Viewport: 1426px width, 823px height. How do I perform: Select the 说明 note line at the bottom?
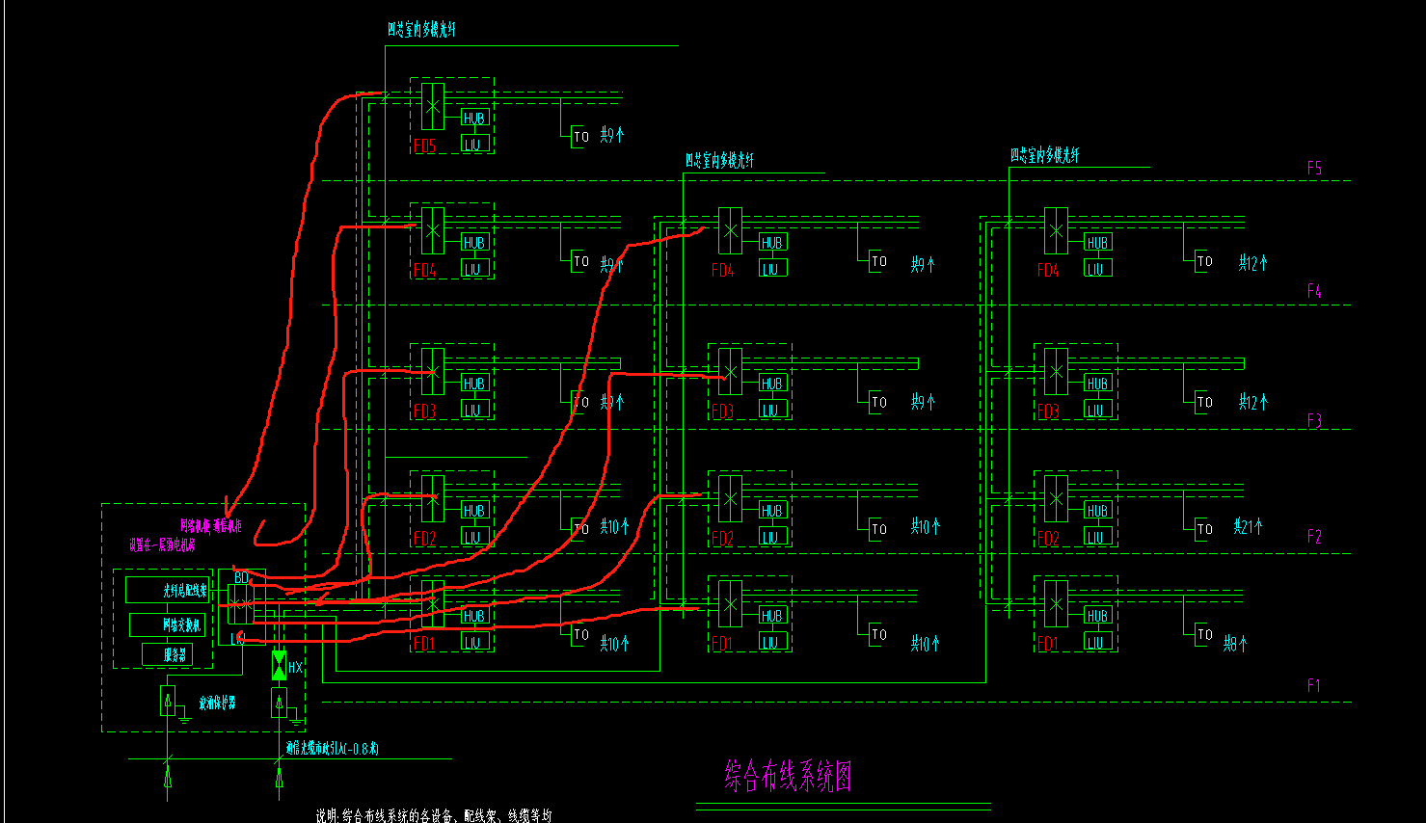pos(435,815)
